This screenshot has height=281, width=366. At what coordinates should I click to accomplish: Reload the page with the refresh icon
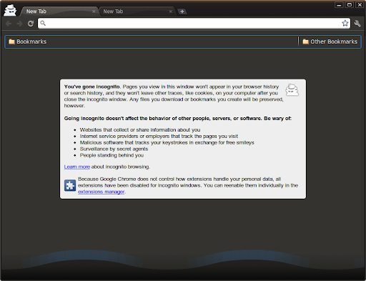point(31,24)
